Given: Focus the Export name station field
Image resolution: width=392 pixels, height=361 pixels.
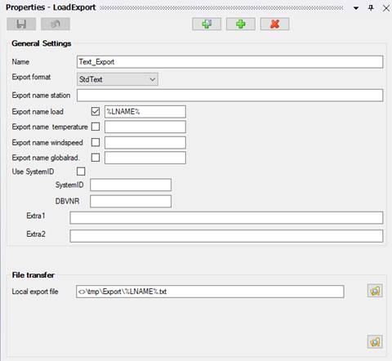Looking at the screenshot, I should tap(229, 96).
